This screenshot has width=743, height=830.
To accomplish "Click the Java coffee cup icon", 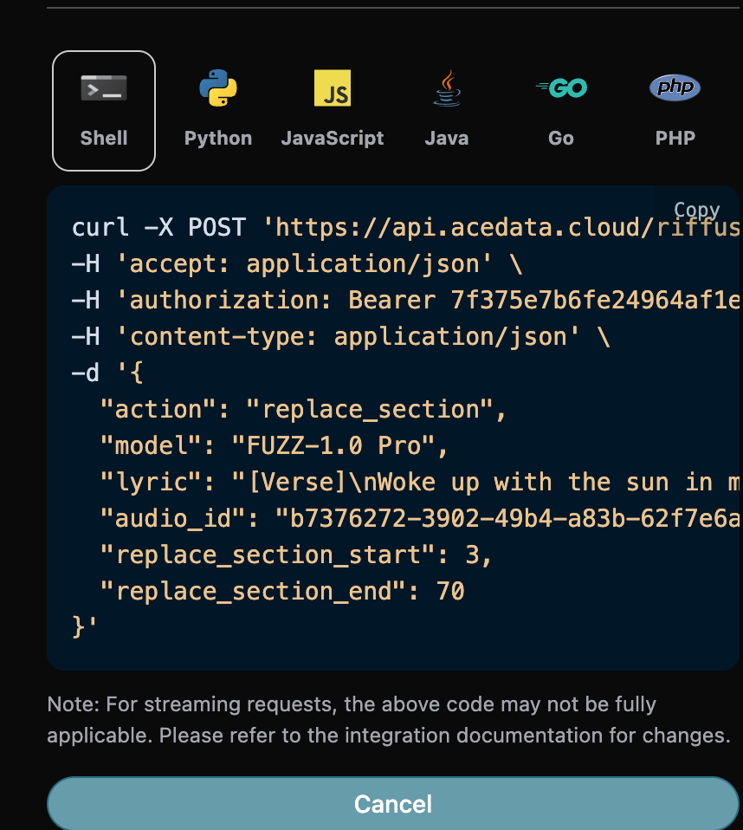I will (x=446, y=87).
